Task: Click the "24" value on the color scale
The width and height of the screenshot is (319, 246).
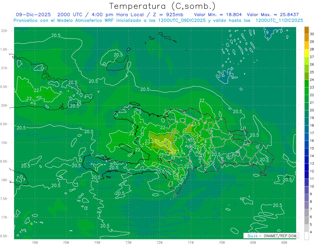Action: point(312,80)
